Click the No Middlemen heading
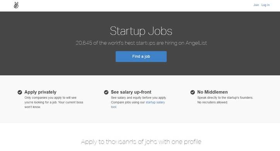 click(212, 92)
